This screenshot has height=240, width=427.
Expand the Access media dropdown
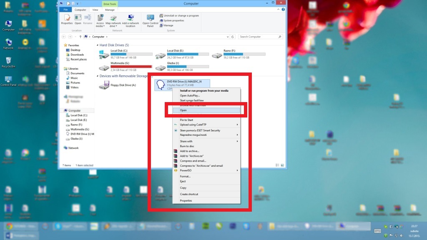[100, 26]
